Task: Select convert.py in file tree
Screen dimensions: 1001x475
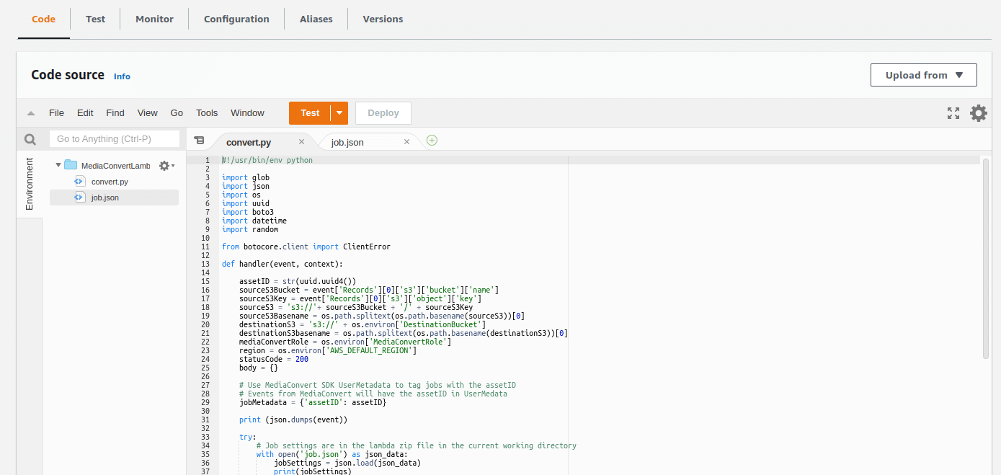Action: 110,182
